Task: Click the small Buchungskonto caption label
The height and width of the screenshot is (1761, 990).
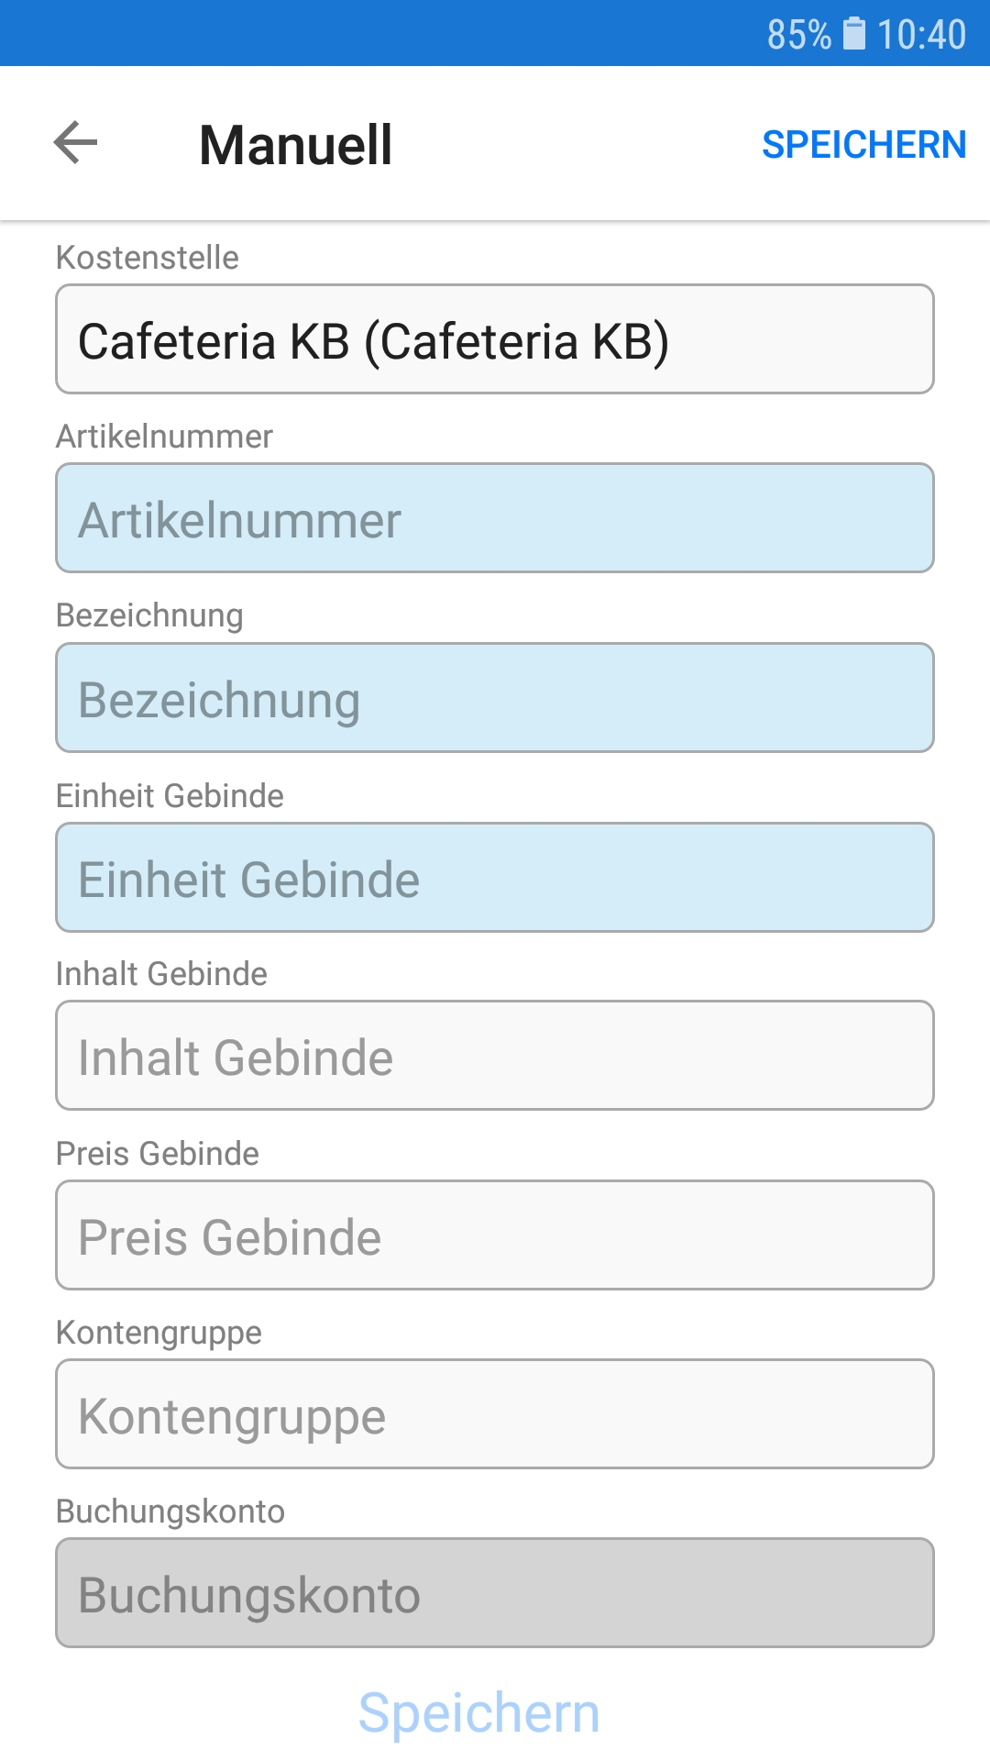Action: pos(170,1512)
